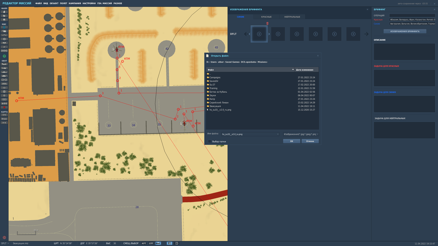
Task: Add image in the highlighted first briefing slot
Action: click(x=259, y=34)
